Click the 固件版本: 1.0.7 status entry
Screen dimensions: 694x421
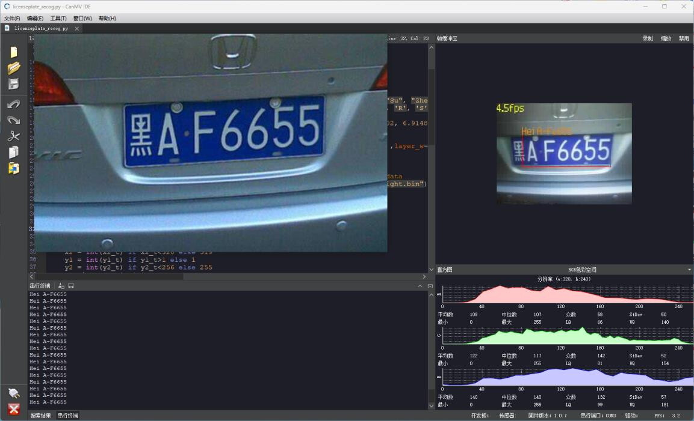(547, 415)
